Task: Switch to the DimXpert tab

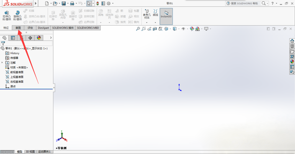Action: point(43,28)
